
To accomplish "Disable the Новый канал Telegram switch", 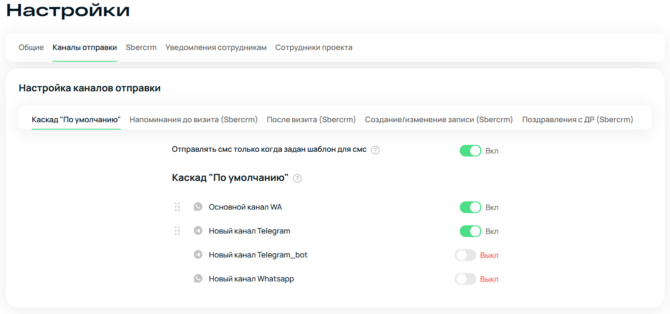I will point(470,231).
